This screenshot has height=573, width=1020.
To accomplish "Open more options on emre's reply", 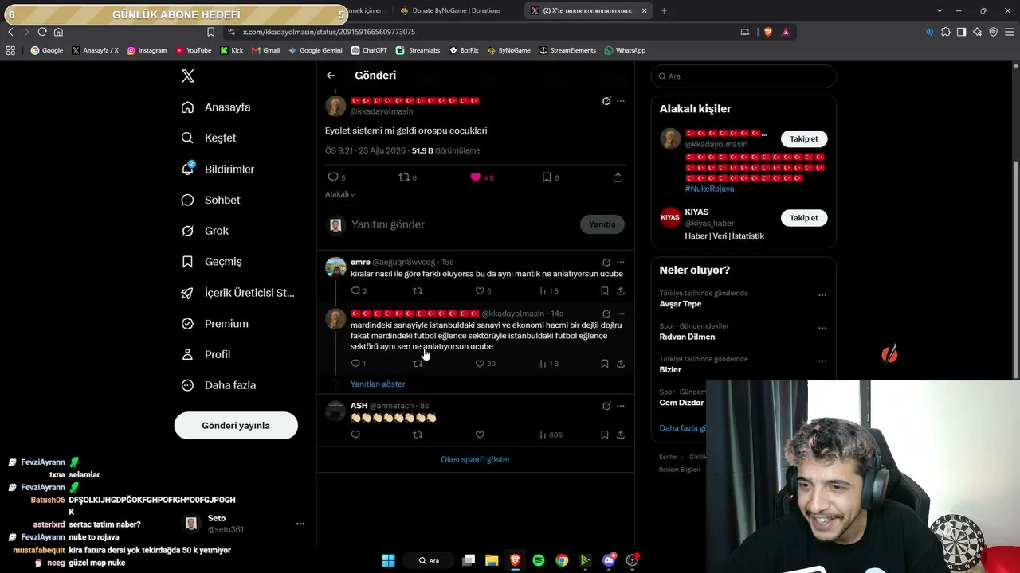I will pos(621,262).
